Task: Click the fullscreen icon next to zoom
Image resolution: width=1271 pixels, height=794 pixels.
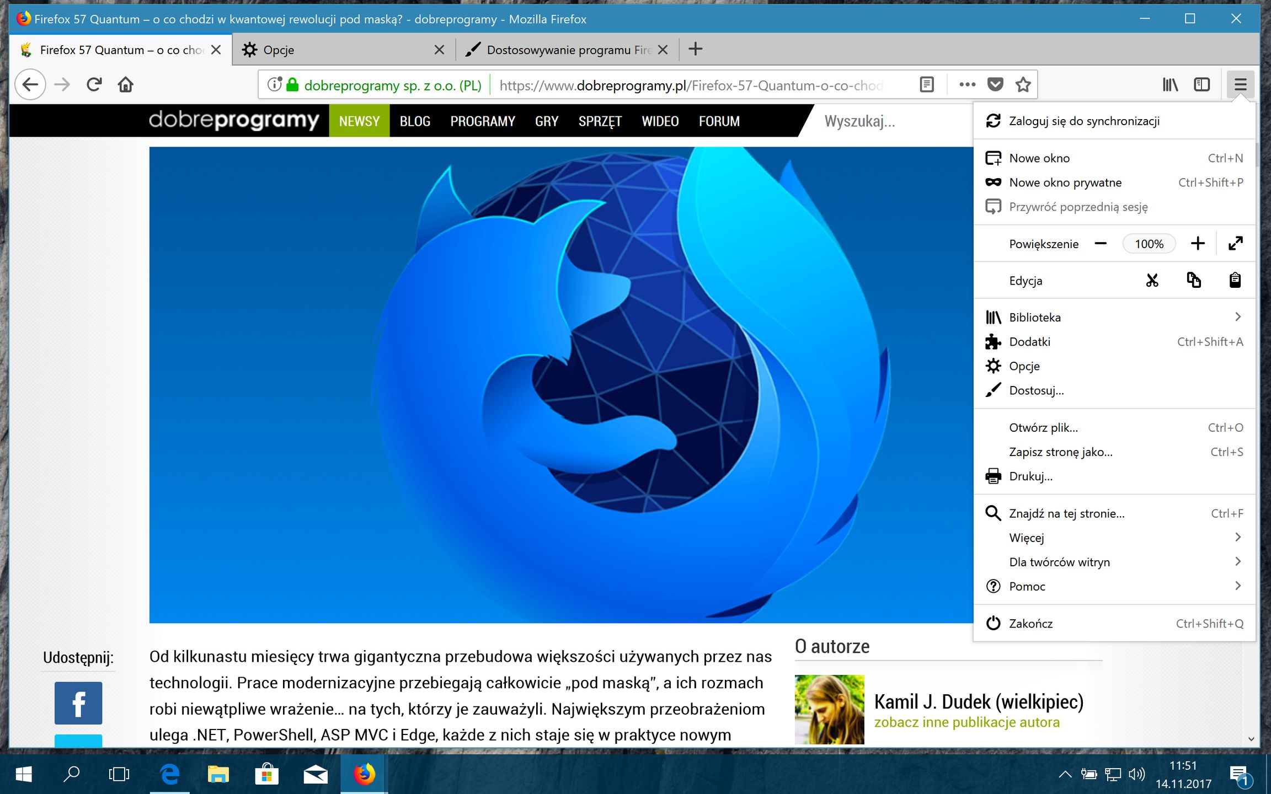Action: [1235, 243]
